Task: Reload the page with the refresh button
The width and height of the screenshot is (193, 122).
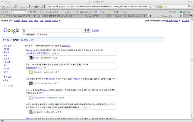Action: [x=16, y=6]
